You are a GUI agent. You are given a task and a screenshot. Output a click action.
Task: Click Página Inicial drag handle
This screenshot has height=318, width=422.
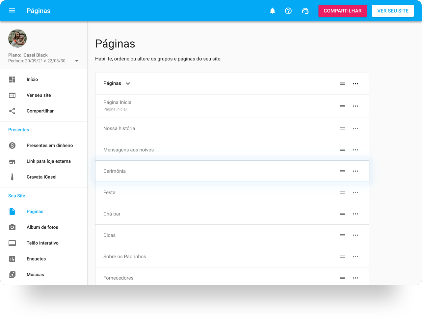(342, 106)
